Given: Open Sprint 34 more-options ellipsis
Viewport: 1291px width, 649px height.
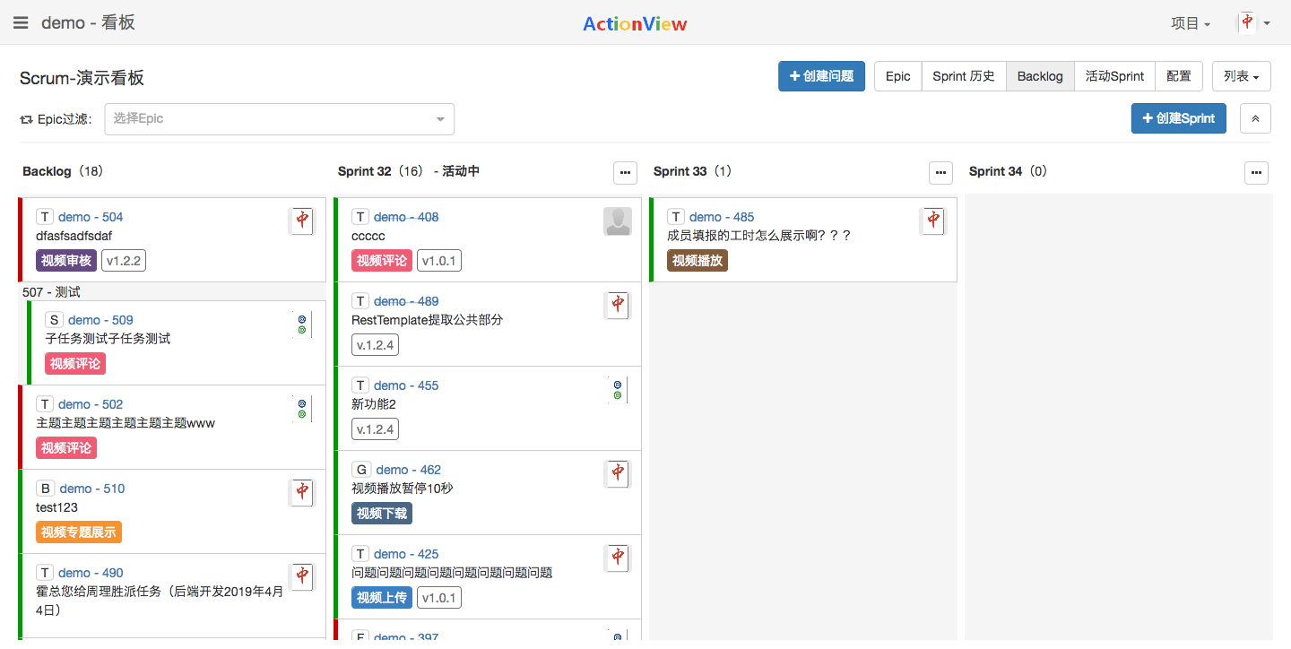Looking at the screenshot, I should coord(1257,172).
